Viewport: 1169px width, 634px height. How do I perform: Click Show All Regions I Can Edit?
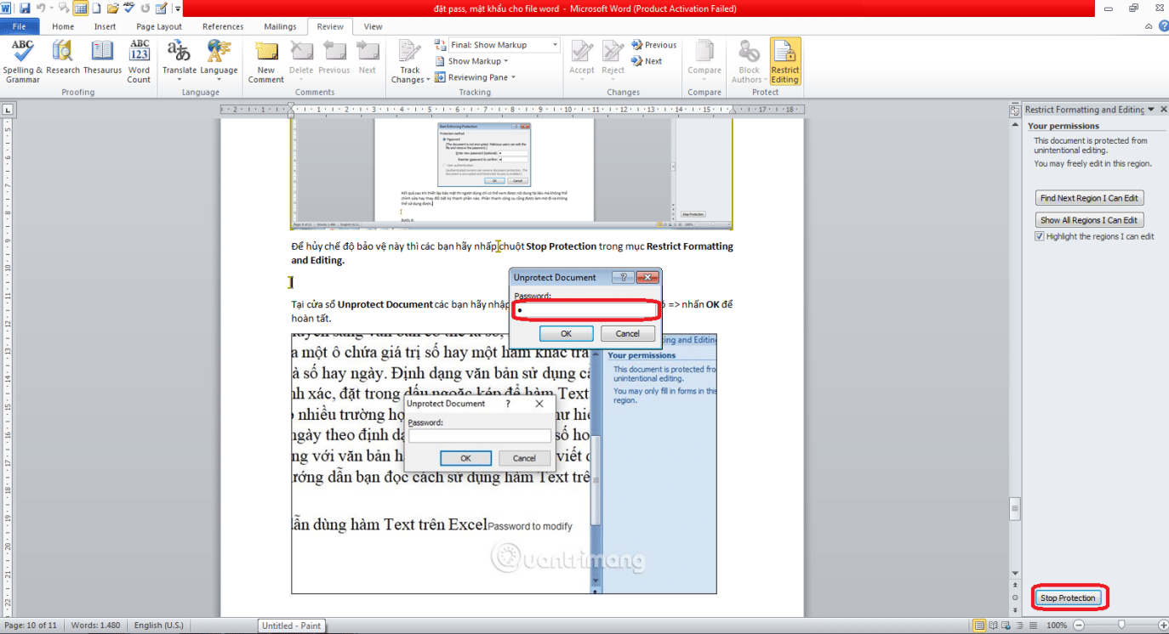[x=1089, y=220]
